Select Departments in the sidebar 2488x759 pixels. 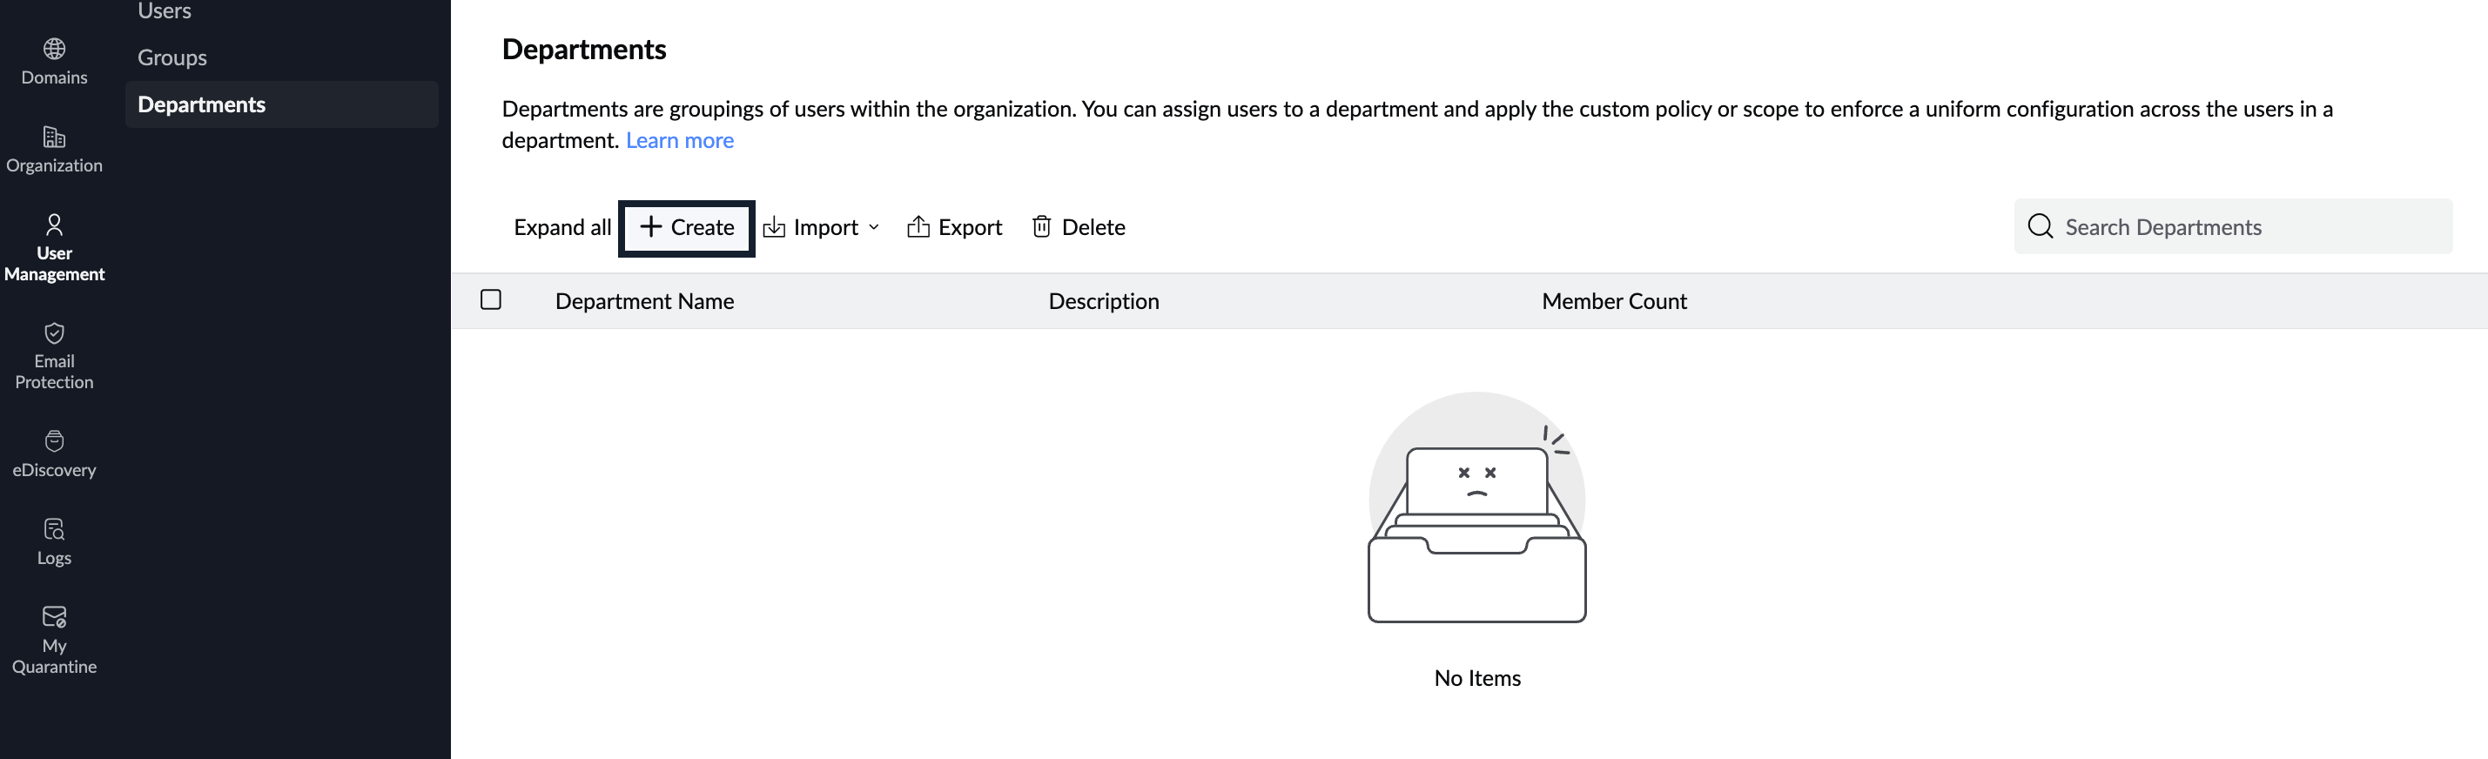point(202,104)
